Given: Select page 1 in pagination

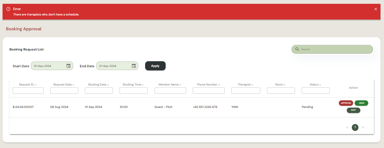Looking at the screenshot, I should click(355, 127).
